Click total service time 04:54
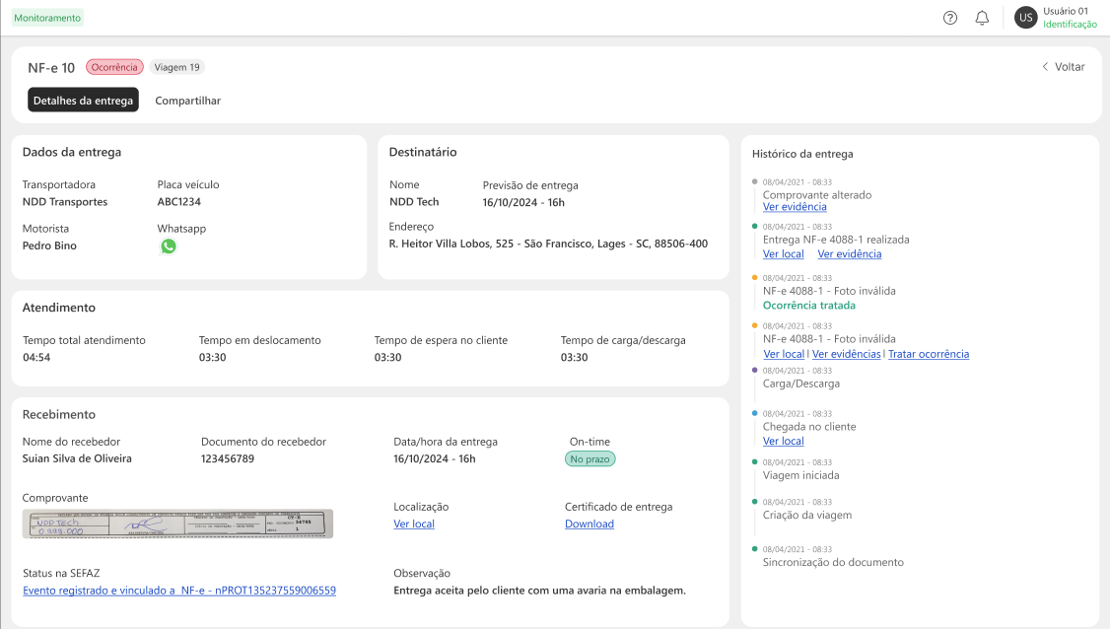This screenshot has height=629, width=1110. tap(36, 358)
